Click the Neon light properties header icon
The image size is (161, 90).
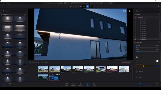coord(135,42)
